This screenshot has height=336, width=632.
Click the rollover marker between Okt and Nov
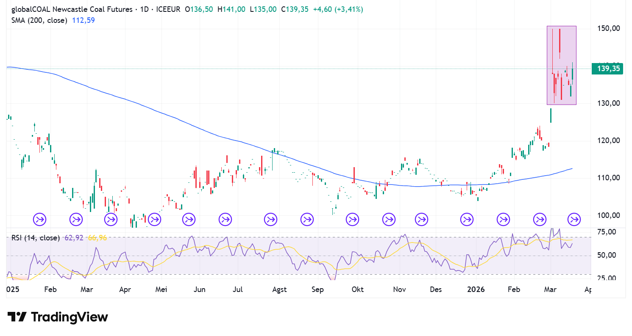pyautogui.click(x=389, y=220)
